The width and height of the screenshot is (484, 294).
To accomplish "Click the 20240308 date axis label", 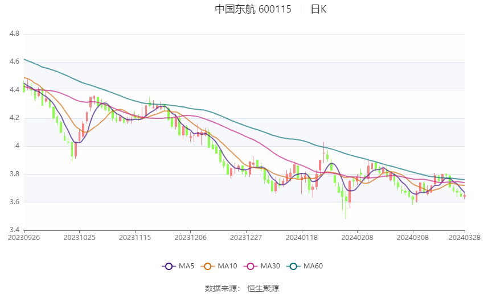I will click(x=413, y=238).
